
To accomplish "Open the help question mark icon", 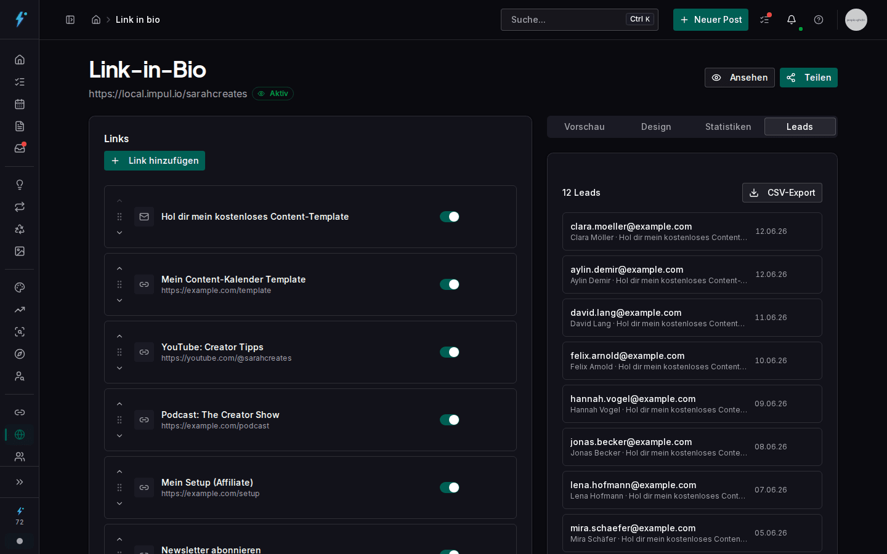I will click(819, 20).
